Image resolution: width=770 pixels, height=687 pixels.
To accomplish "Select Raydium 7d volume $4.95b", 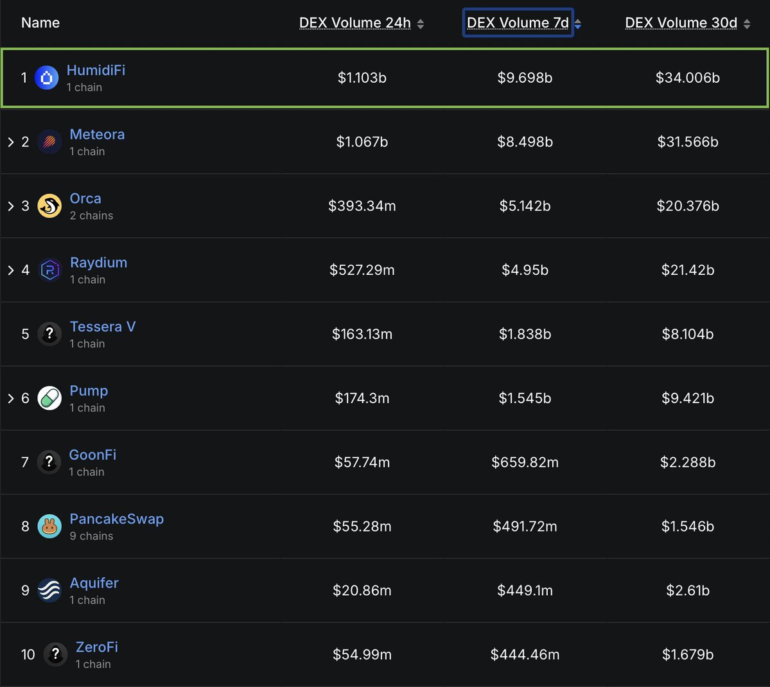I will tap(525, 270).
